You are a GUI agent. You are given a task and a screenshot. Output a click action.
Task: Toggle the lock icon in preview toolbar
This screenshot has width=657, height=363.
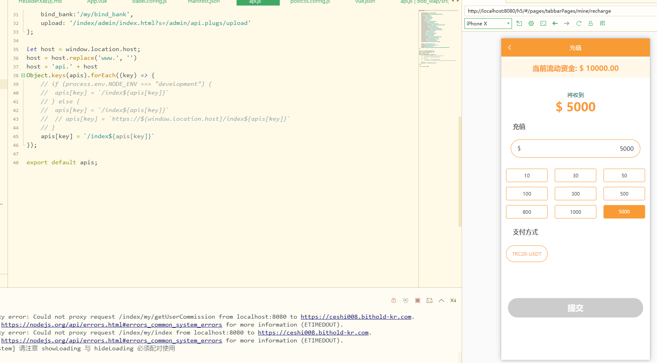pyautogui.click(x=590, y=23)
